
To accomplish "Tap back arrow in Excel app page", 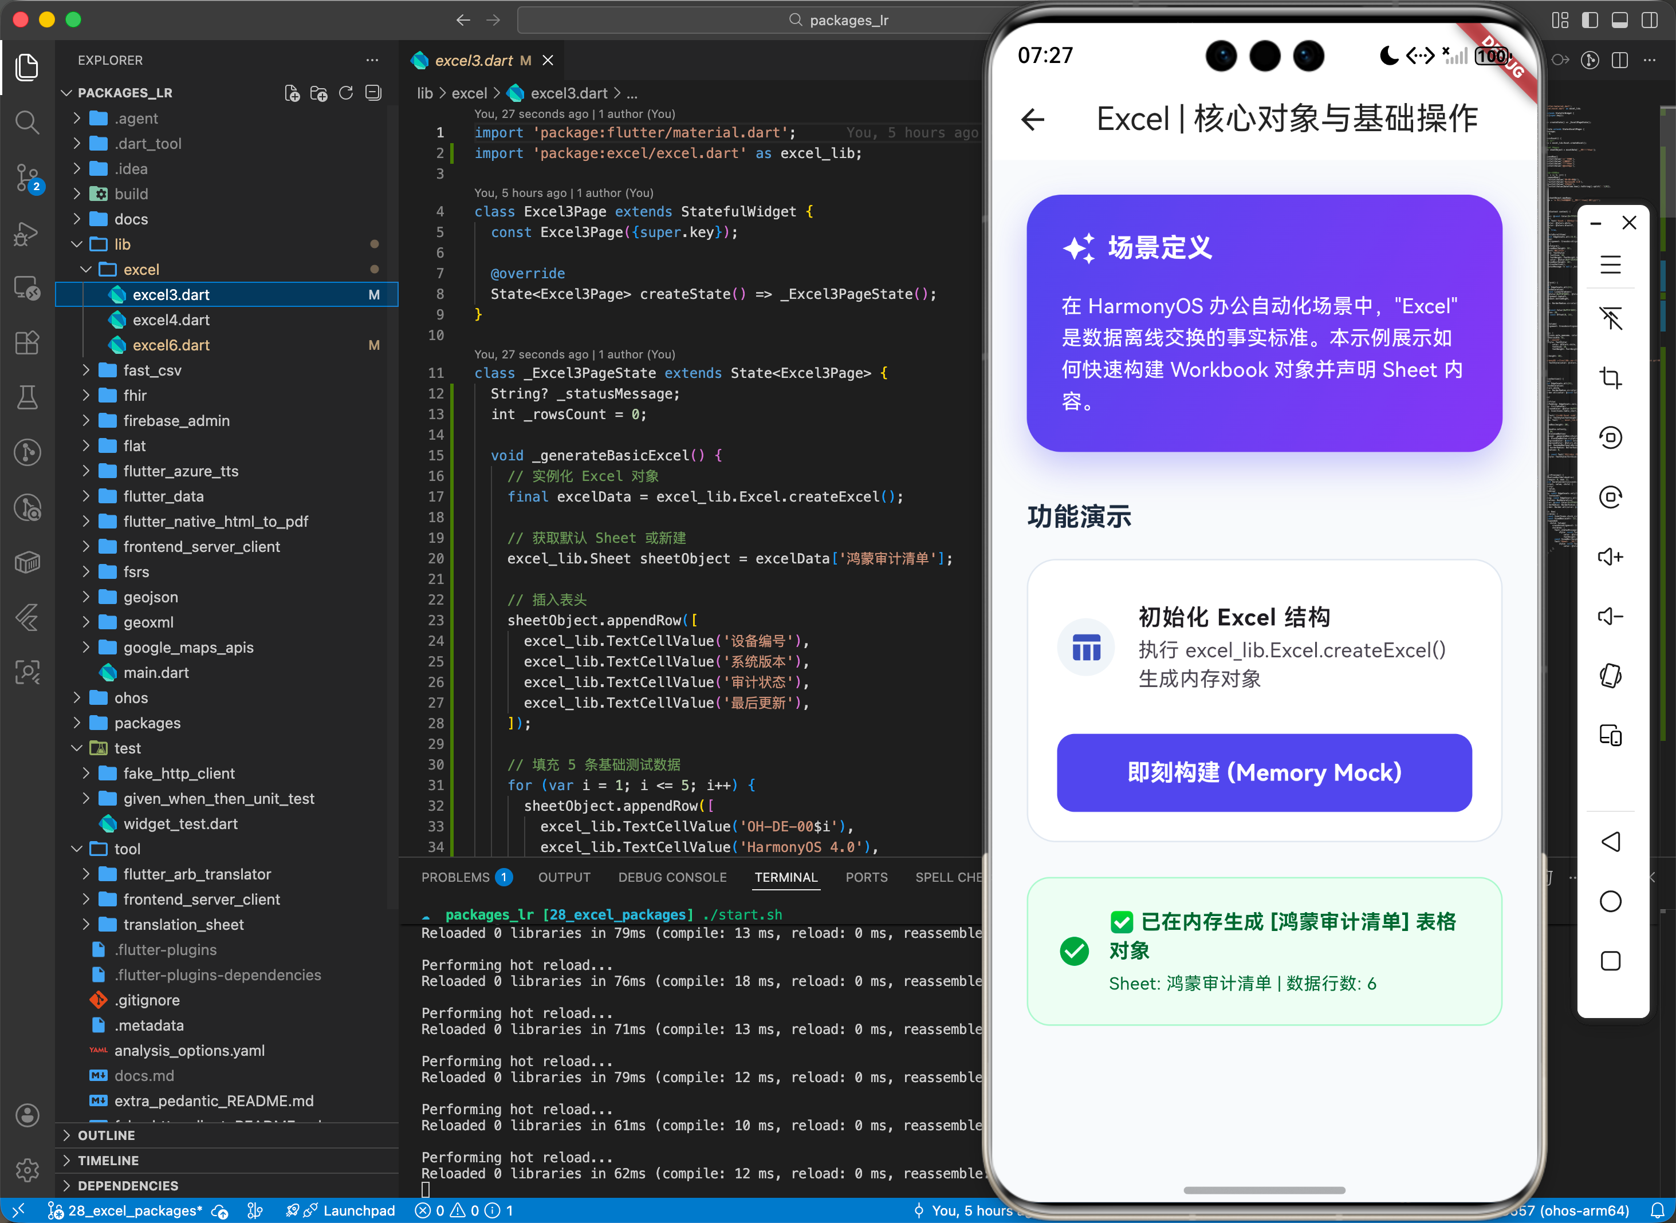I will point(1032,119).
